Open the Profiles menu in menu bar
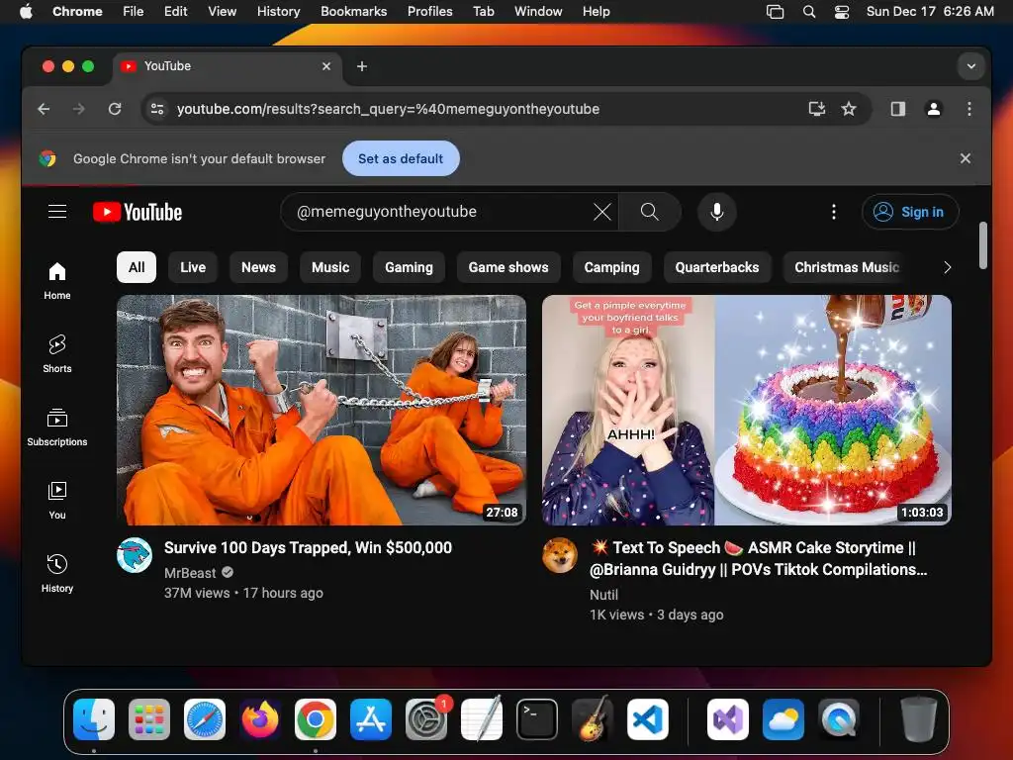Image resolution: width=1013 pixels, height=760 pixels. tap(429, 11)
